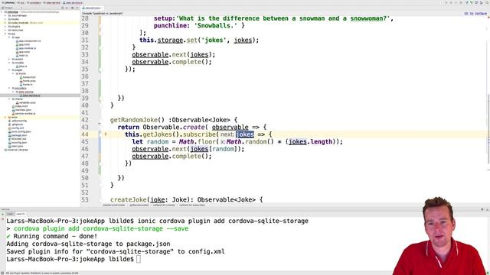This screenshot has height=275, width=490.
Task: Add new terminal session with plus icon
Action: click(3, 214)
